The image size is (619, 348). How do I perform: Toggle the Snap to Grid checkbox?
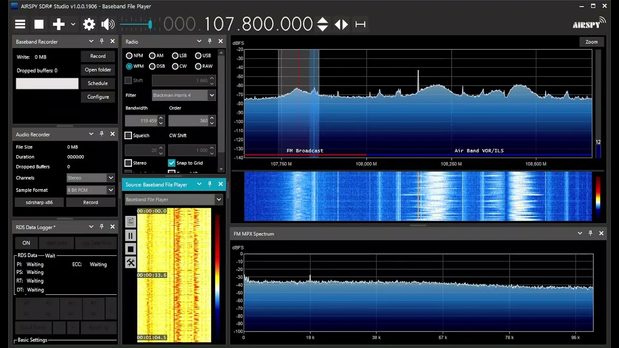(172, 163)
